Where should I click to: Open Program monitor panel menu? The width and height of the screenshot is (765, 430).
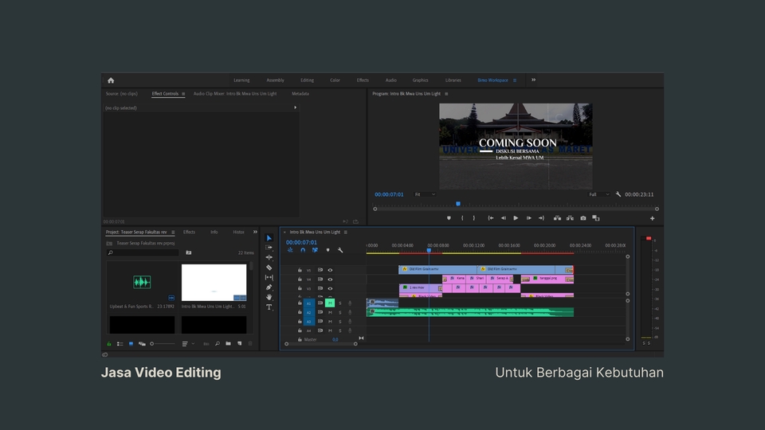tap(446, 94)
